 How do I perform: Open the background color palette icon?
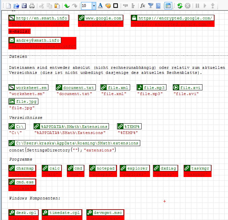tap(108, 6)
